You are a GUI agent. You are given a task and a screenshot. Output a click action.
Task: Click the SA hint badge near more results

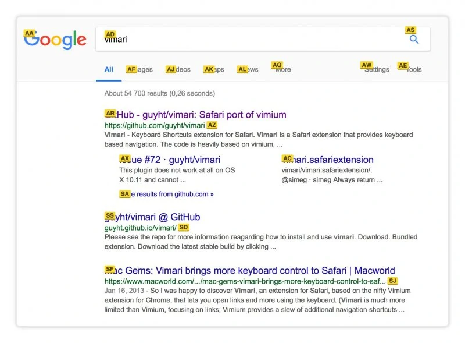tap(125, 194)
